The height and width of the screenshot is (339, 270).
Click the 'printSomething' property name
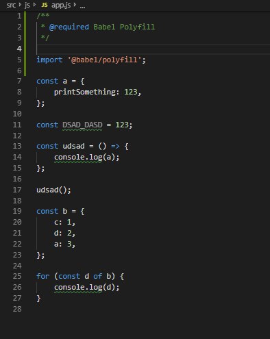[85, 92]
